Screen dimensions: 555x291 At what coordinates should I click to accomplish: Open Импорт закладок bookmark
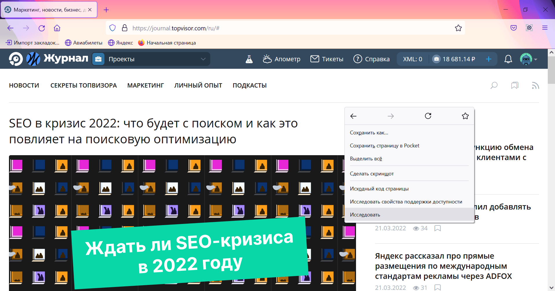(x=32, y=43)
